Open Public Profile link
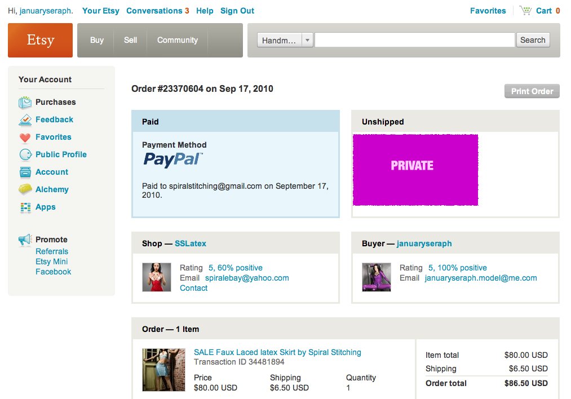The width and height of the screenshot is (571, 399). 61,155
